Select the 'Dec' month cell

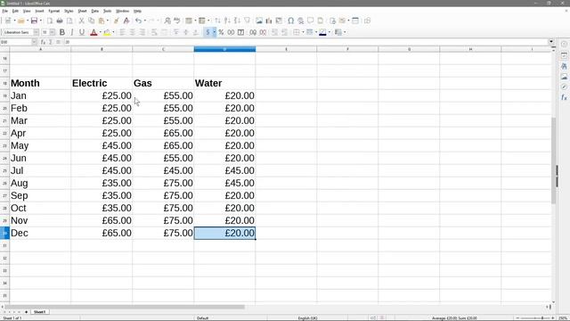coord(40,233)
